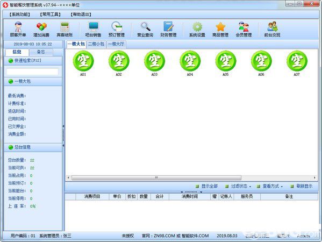Click 前台交班 shift handover icon
The image size is (322, 242).
(x=273, y=30)
